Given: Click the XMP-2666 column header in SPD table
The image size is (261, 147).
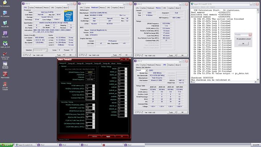Looking at the screenshot, I should 179,87.
